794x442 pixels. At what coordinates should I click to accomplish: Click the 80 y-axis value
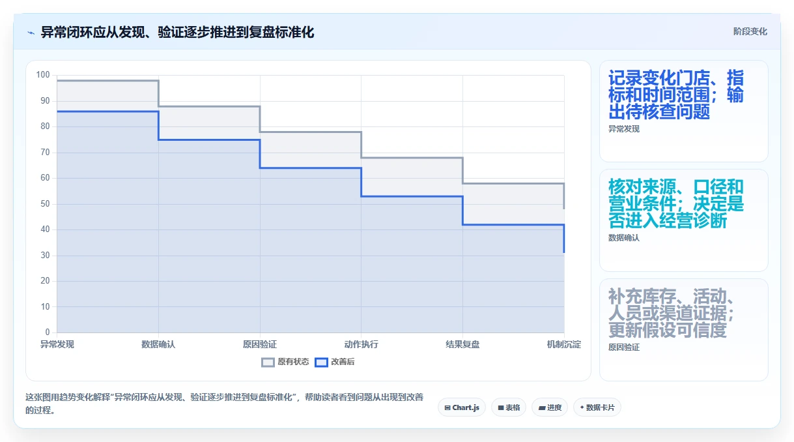point(45,126)
